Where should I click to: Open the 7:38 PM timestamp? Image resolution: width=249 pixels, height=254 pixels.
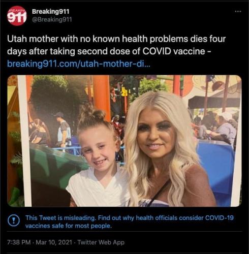tap(19, 242)
